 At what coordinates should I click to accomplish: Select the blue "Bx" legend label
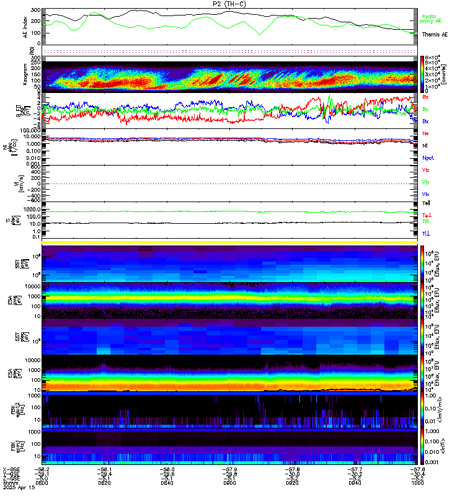click(425, 121)
